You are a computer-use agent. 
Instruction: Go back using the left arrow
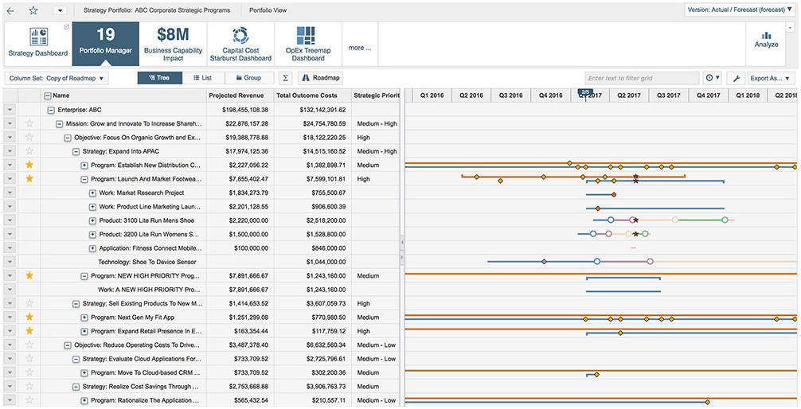[x=10, y=10]
